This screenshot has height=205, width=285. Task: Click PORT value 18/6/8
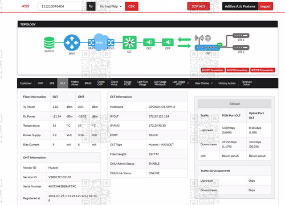(x=153, y=135)
